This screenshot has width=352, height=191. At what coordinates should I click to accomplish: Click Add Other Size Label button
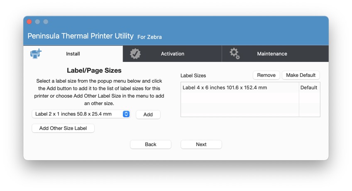(63, 128)
